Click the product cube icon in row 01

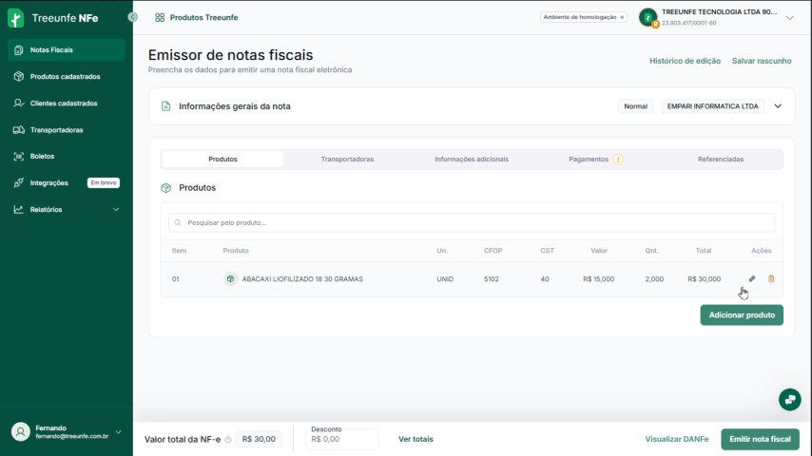point(230,279)
